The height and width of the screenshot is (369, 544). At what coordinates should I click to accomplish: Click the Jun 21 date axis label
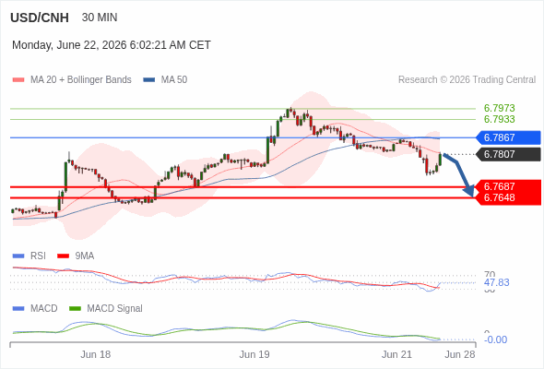(396, 354)
